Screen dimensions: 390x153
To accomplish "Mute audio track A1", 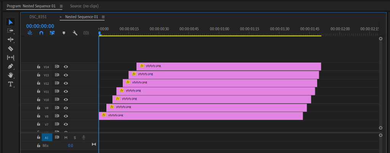I will click(66, 137).
